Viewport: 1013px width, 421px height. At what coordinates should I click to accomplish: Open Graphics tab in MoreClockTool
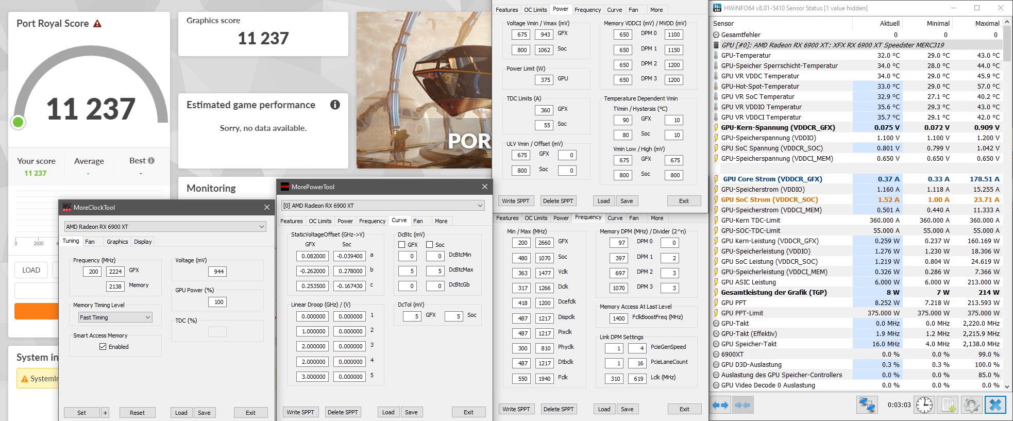(x=117, y=242)
